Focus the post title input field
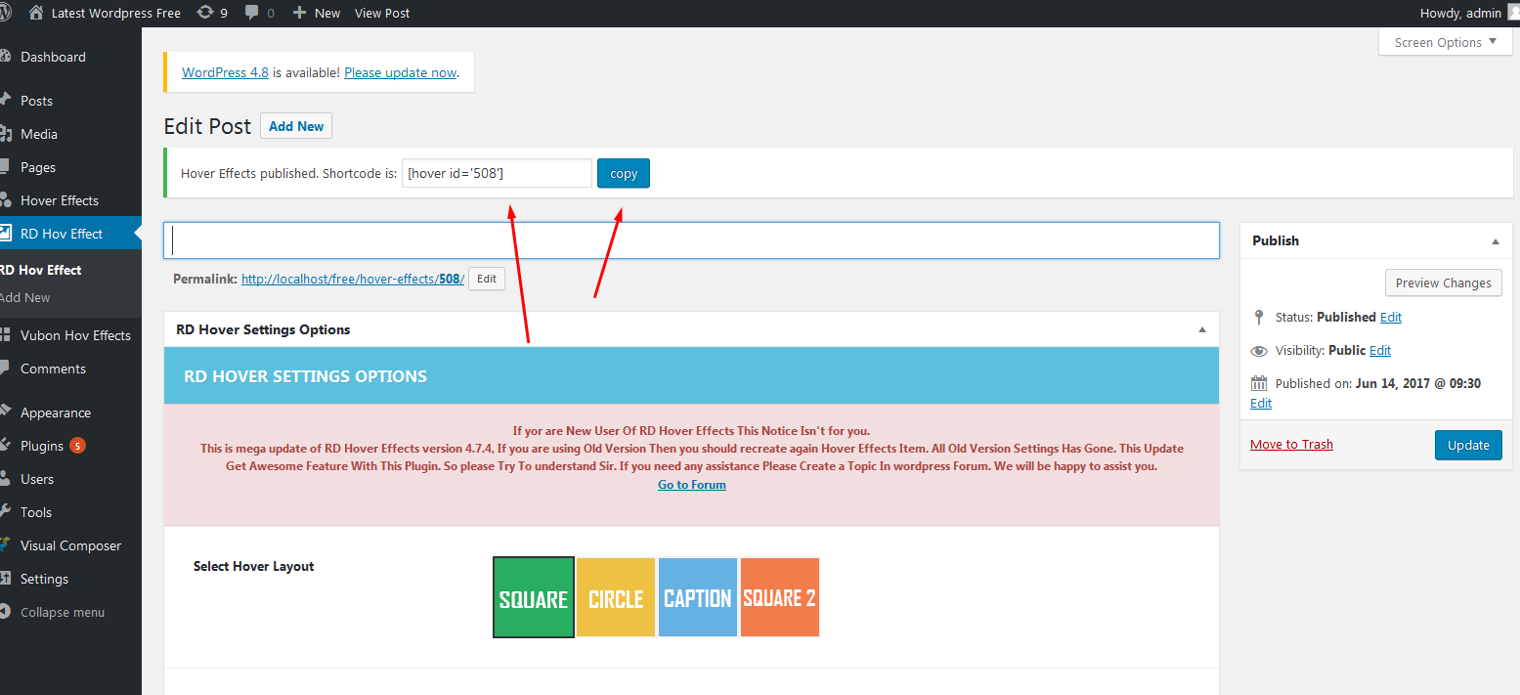The height and width of the screenshot is (695, 1520). (x=691, y=240)
